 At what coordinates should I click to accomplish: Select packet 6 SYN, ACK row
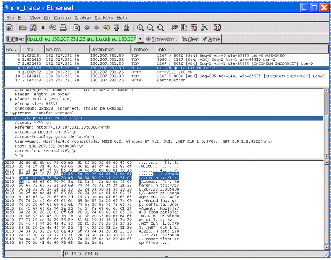(167, 60)
